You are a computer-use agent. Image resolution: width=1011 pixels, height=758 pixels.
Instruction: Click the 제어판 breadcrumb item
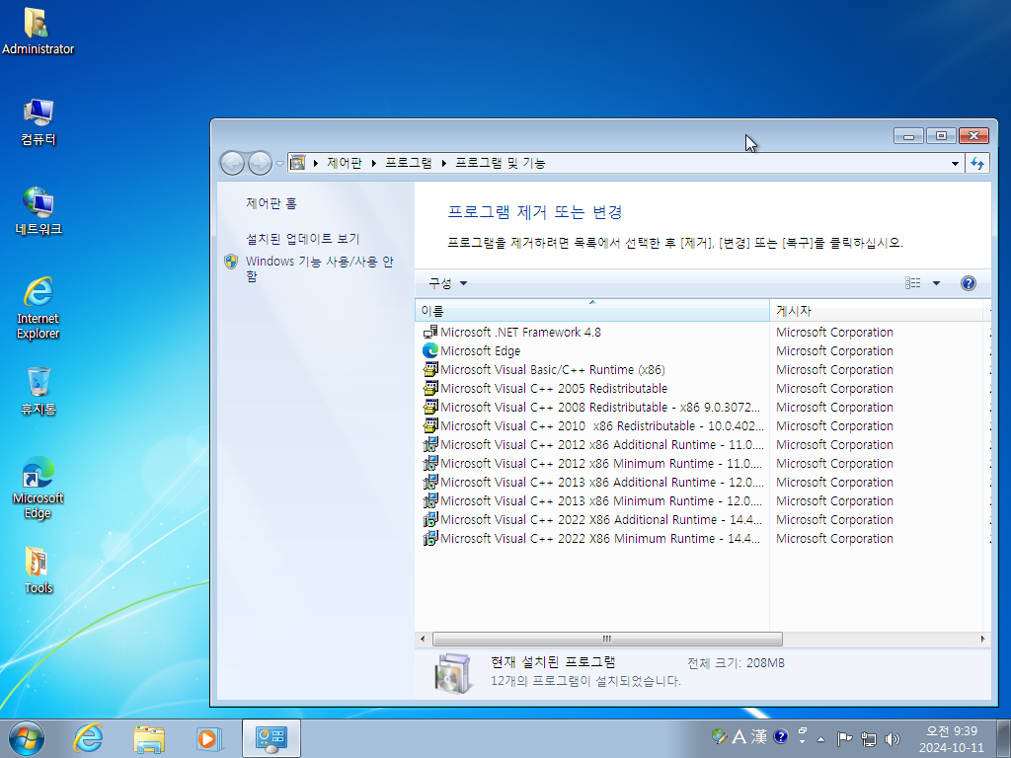345,163
